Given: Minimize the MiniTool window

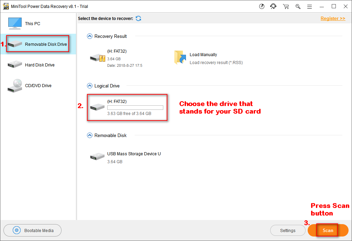Looking at the screenshot, I should [322, 7].
